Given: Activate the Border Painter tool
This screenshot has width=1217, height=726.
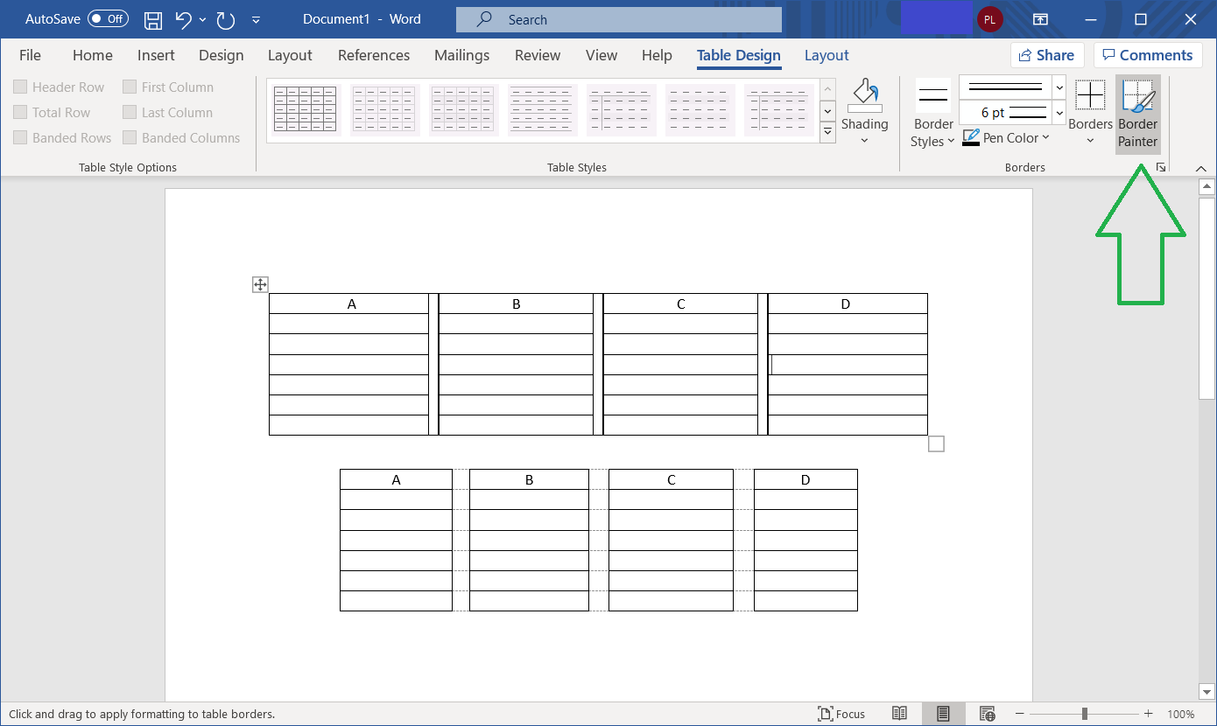Looking at the screenshot, I should click(x=1137, y=114).
